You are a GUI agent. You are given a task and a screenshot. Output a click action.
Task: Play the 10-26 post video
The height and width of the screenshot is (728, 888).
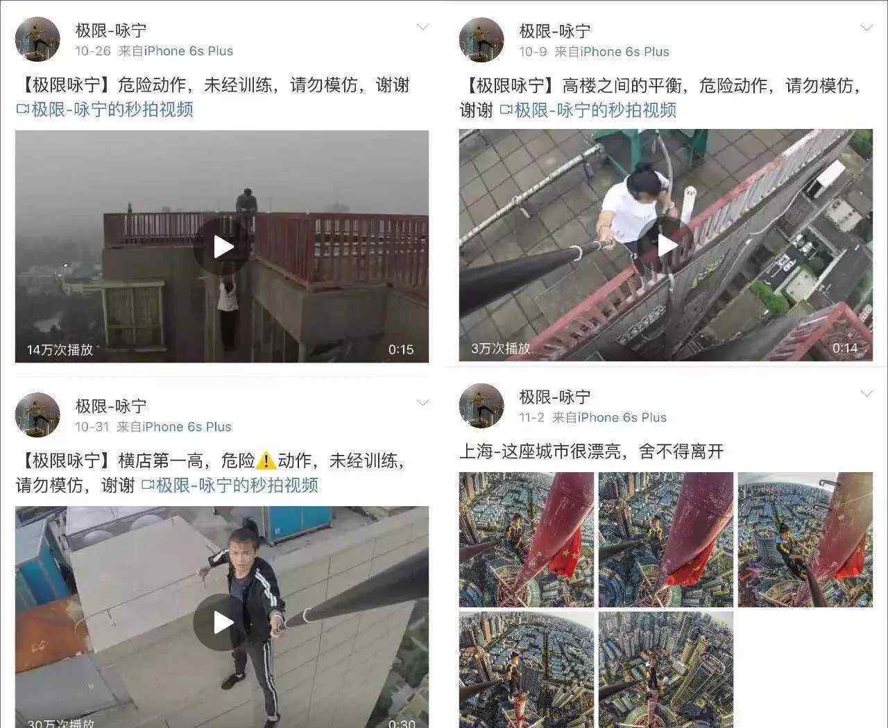tap(222, 246)
